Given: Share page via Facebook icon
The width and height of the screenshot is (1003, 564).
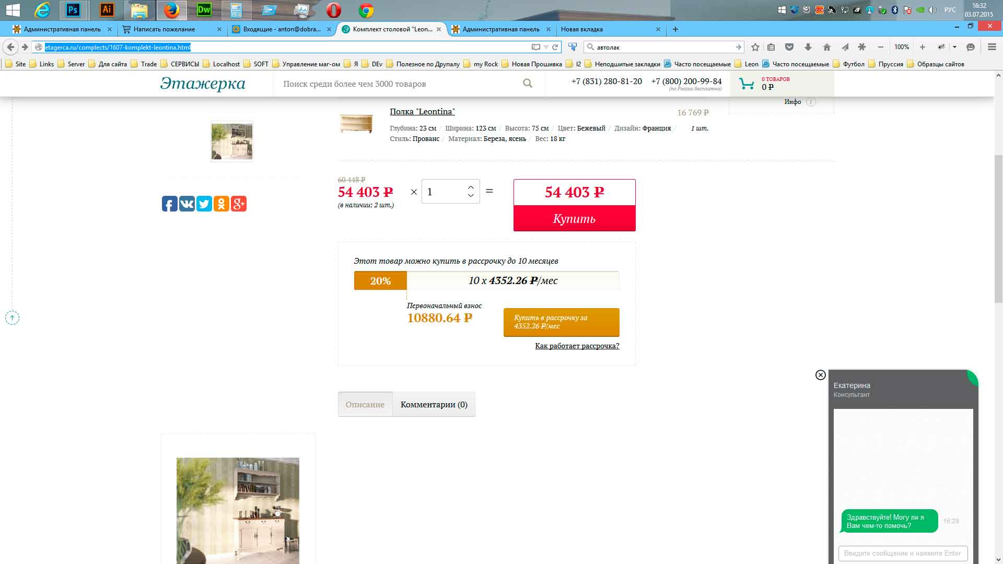Looking at the screenshot, I should [169, 204].
